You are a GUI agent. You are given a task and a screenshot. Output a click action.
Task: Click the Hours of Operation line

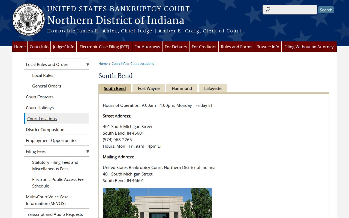pyautogui.click(x=158, y=105)
